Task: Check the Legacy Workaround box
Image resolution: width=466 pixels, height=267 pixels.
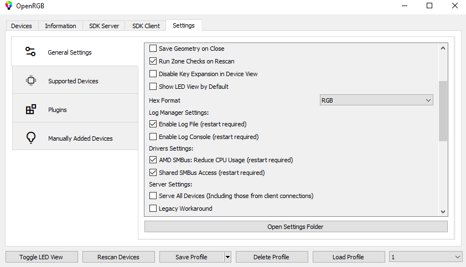Action: (x=153, y=209)
